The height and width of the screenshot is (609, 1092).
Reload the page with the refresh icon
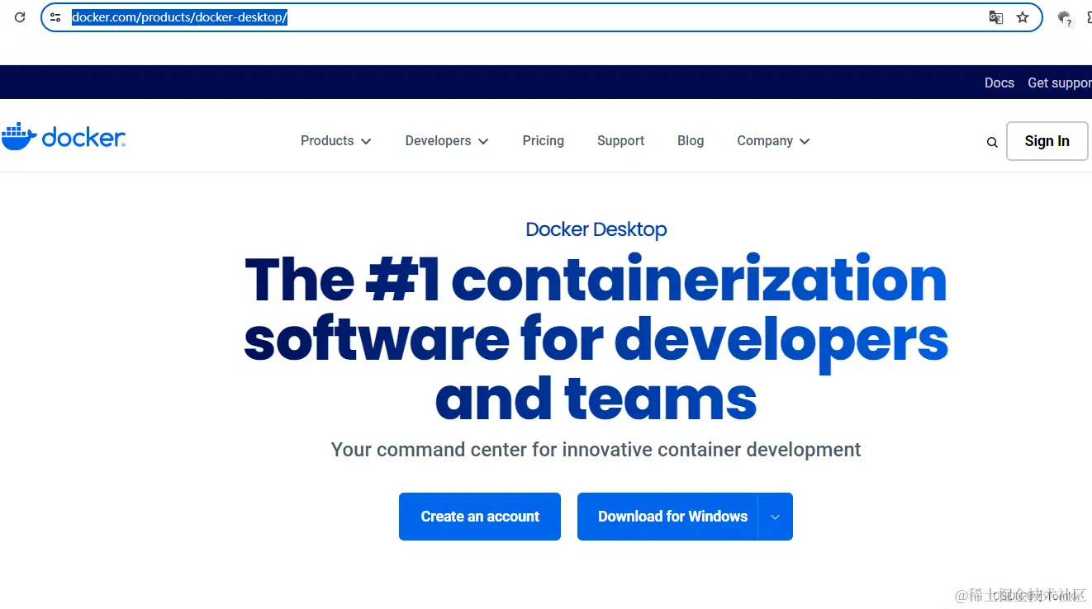click(20, 17)
